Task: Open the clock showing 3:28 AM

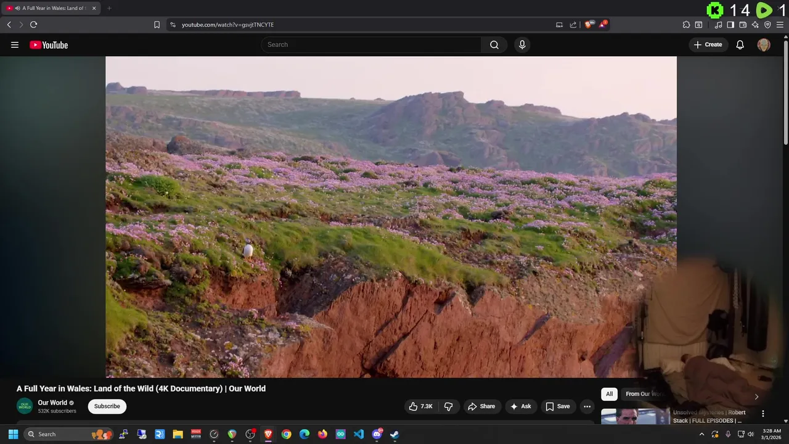Action: pos(772,434)
